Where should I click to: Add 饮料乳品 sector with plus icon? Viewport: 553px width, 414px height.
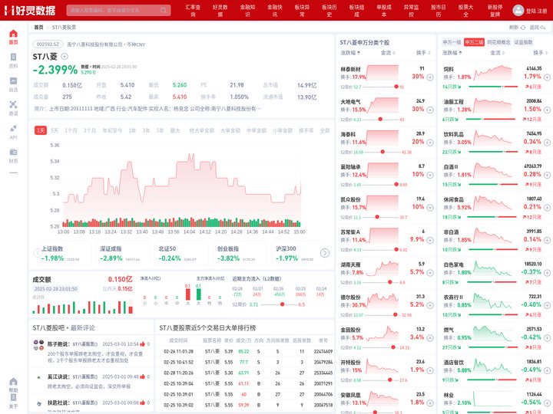tap(547, 143)
